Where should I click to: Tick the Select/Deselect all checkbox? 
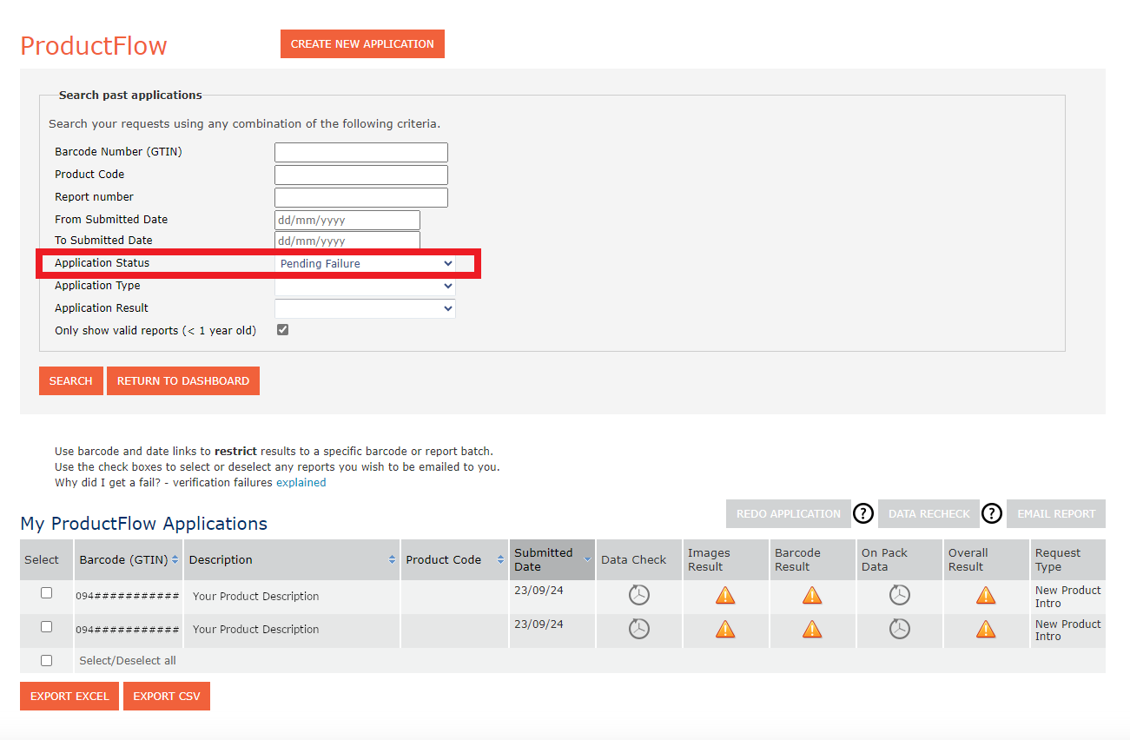tap(47, 660)
